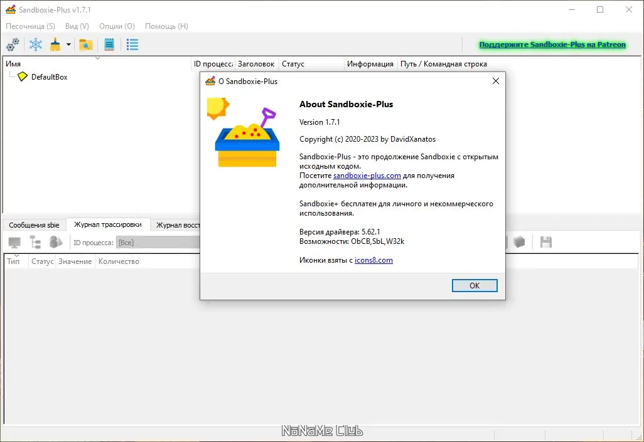The width and height of the screenshot is (644, 442).
Task: Sort by the Имя column header
Action: click(x=97, y=63)
